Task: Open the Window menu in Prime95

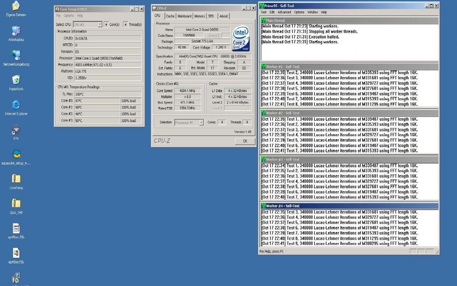Action: pyautogui.click(x=312, y=12)
